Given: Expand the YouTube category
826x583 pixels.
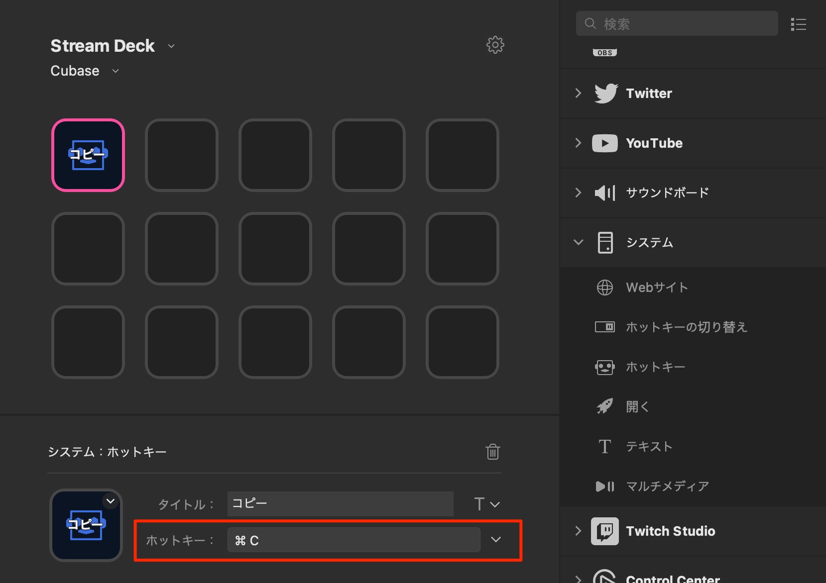Looking at the screenshot, I should point(578,143).
